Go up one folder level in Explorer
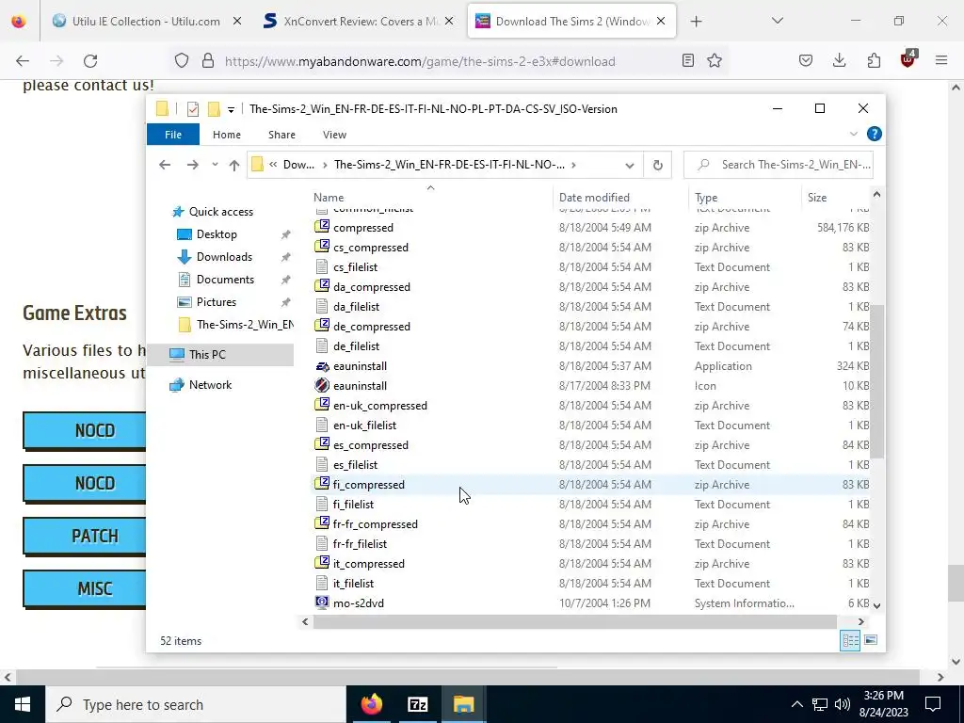 (234, 165)
